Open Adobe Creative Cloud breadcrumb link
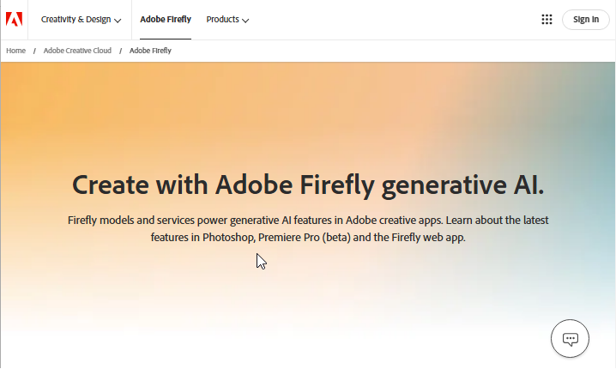Viewport: 616px width, 369px height. point(77,51)
